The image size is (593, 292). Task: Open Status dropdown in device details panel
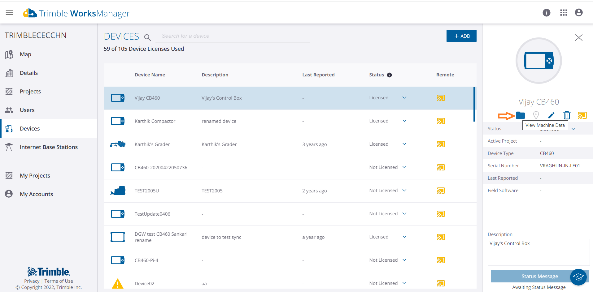point(573,129)
